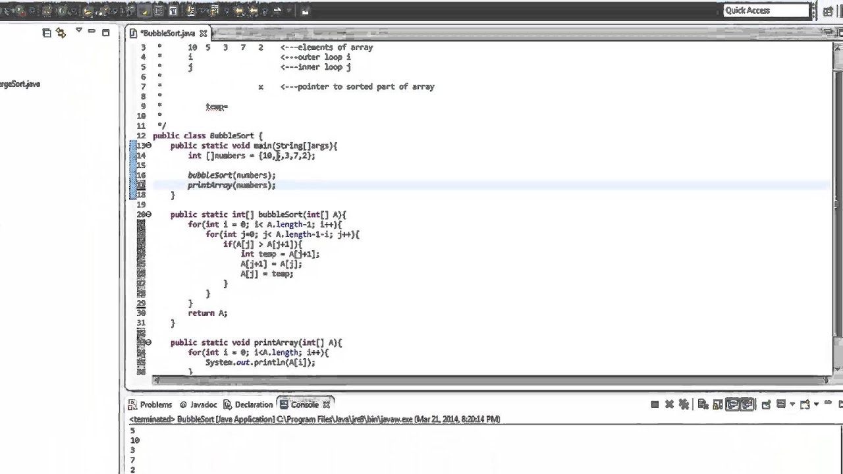The width and height of the screenshot is (843, 474).
Task: Switch to the Problems tab
Action: pos(151,405)
